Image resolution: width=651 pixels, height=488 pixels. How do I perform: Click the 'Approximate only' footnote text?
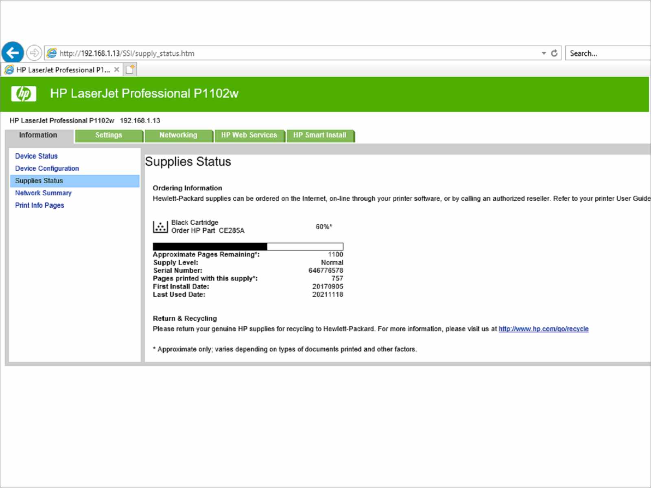pyautogui.click(x=285, y=349)
